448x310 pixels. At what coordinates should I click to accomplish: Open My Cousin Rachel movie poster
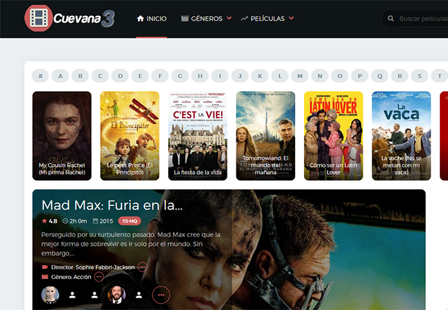point(62,136)
